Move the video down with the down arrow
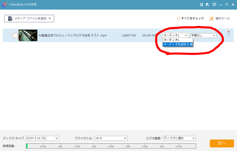 [x=229, y=36]
